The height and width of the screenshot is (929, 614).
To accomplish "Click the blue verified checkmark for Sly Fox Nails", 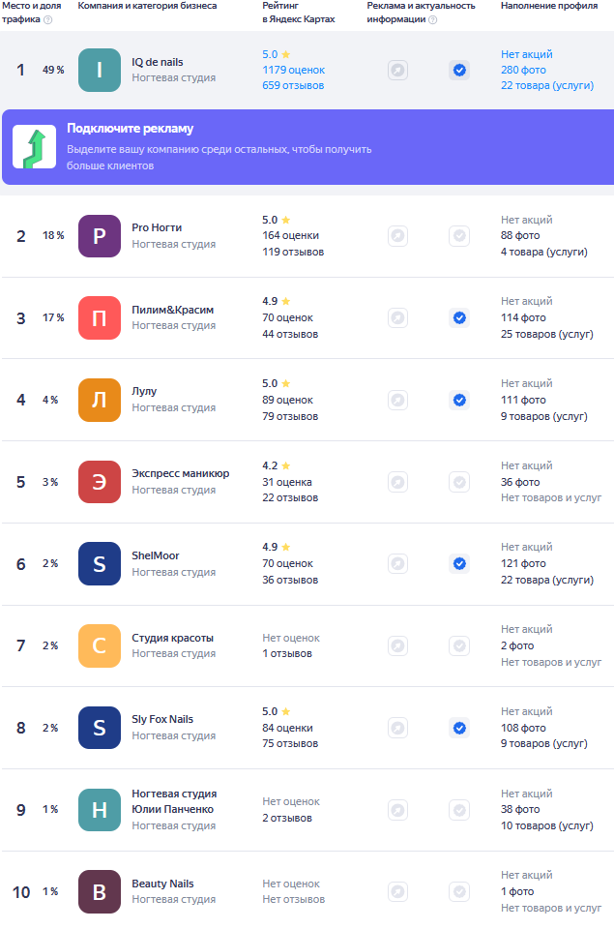I will pos(459,728).
